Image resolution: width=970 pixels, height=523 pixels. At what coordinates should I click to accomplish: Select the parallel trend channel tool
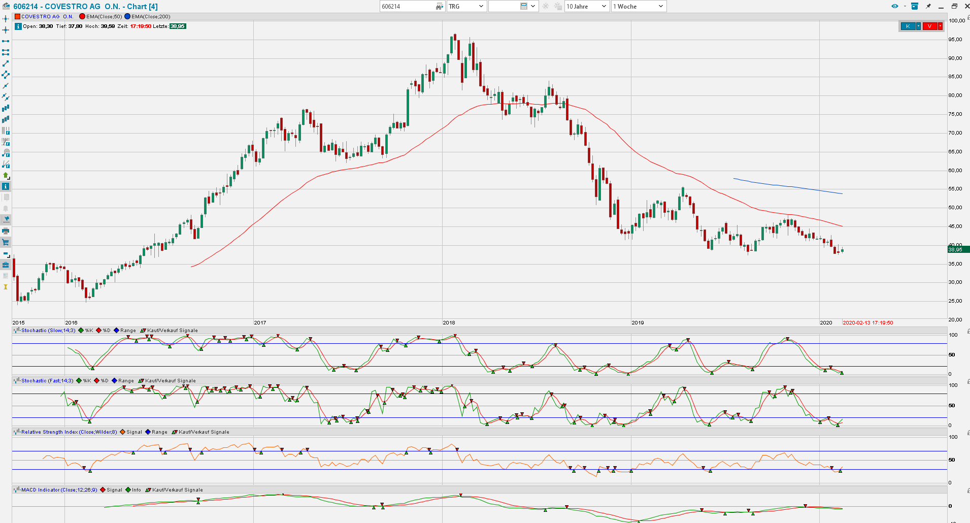tap(6, 75)
